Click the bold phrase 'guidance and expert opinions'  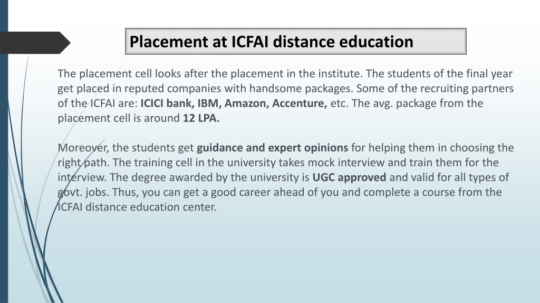point(273,148)
